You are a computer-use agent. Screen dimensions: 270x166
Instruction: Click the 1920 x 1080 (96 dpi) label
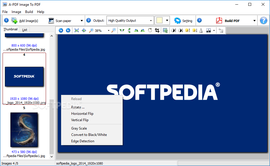tap(24, 99)
